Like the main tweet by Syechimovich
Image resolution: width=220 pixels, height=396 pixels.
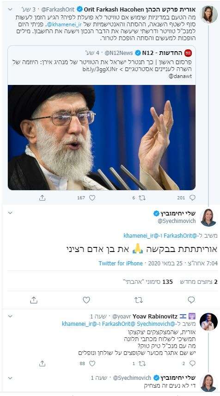[x=86, y=300]
